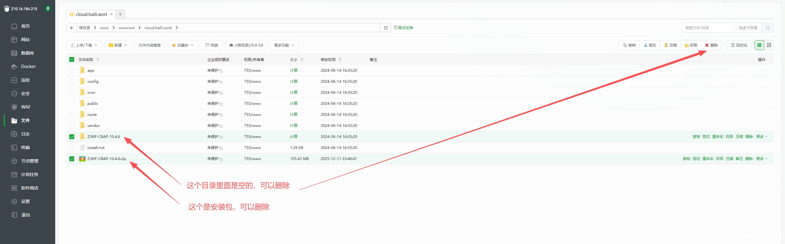Enable the include subdirectories (包含子目录) checkbox
This screenshot has width=785, height=244.
pyautogui.click(x=735, y=28)
